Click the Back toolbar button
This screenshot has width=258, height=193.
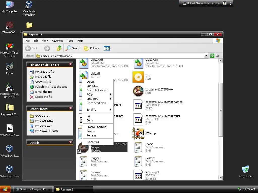[x=31, y=48]
